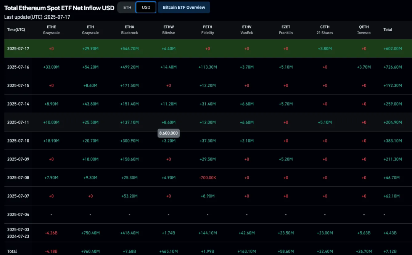Click the Time(UTC) column header

[16, 30]
